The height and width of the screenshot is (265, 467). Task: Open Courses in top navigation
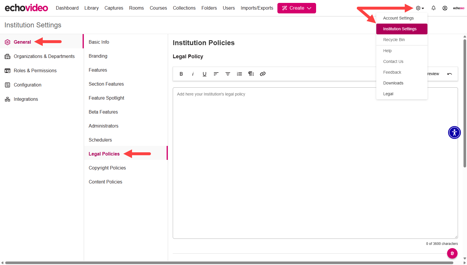click(158, 8)
